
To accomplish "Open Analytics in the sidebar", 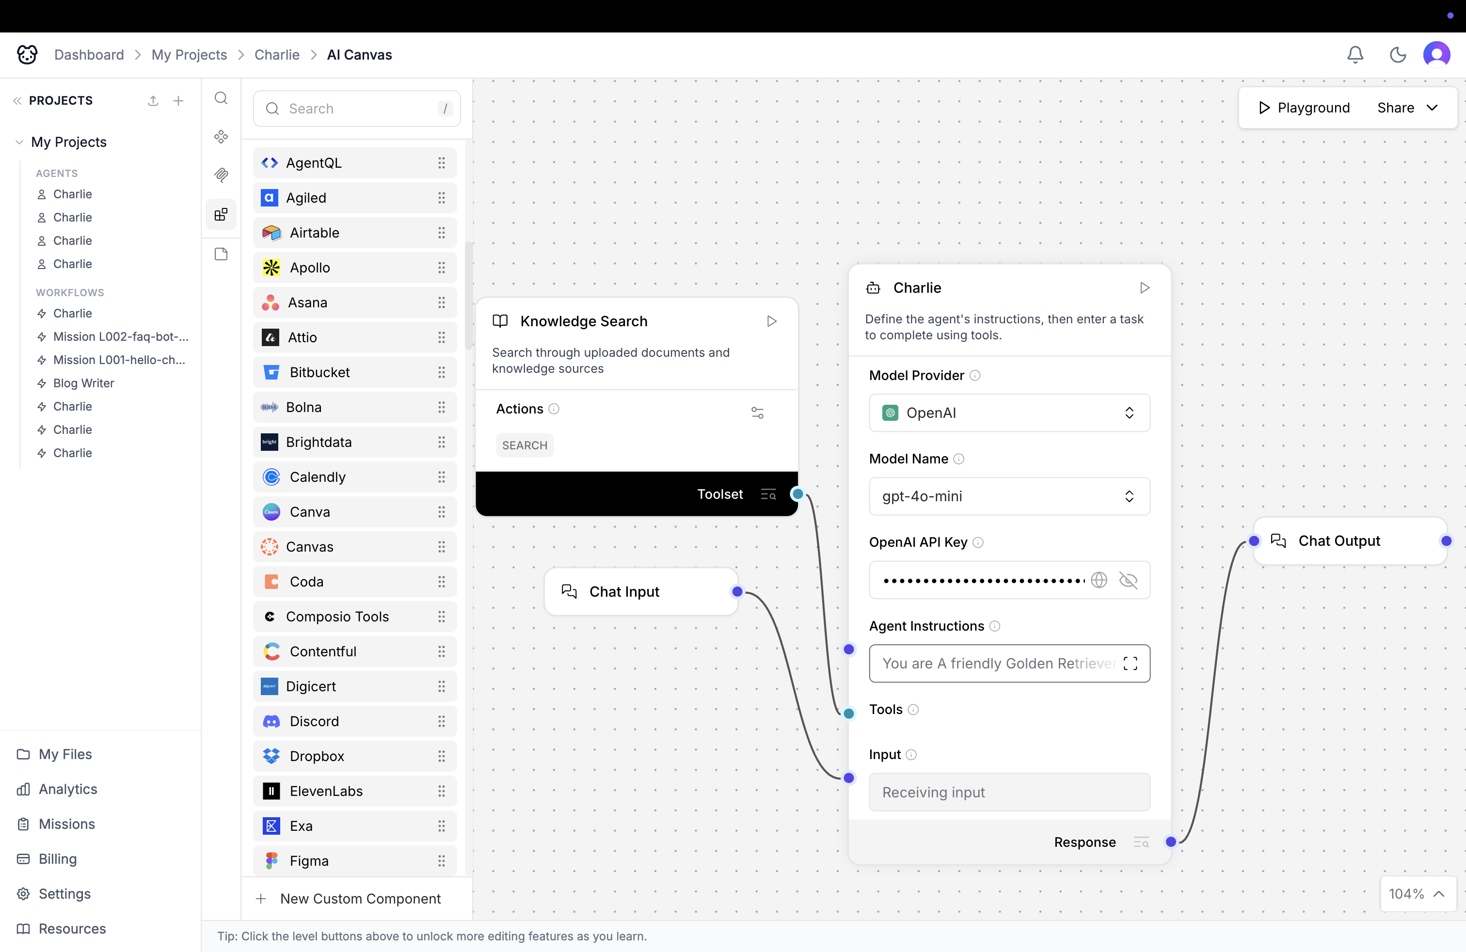I will pyautogui.click(x=68, y=789).
